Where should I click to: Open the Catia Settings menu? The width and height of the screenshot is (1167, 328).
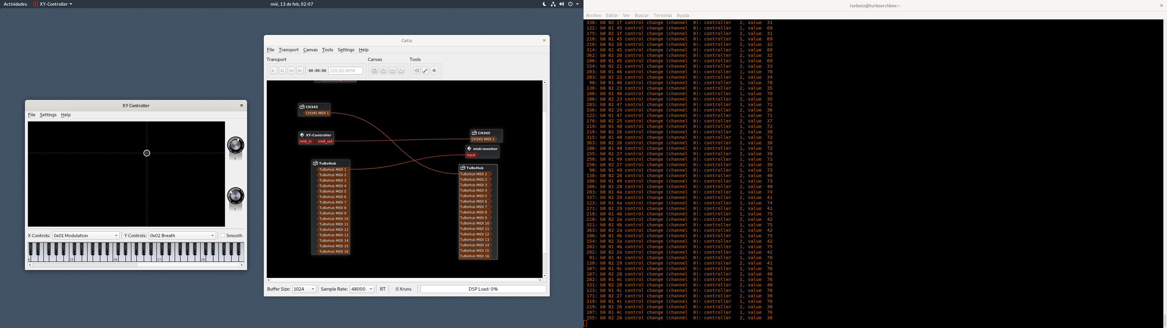click(346, 50)
